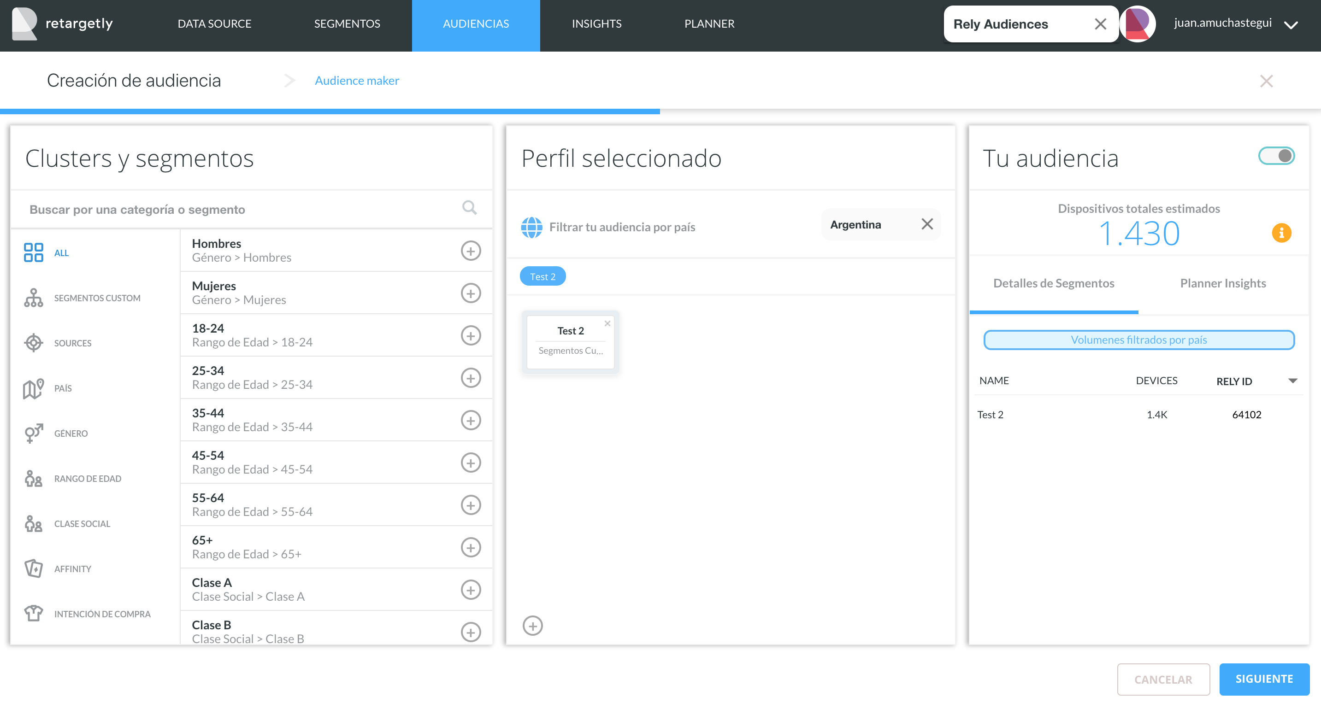Select the Género category icon
Viewport: 1321px width, 703px height.
(x=33, y=434)
